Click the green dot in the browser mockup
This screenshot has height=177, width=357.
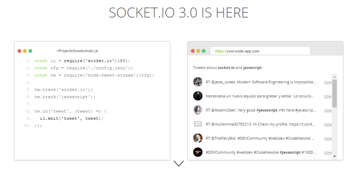click(204, 51)
